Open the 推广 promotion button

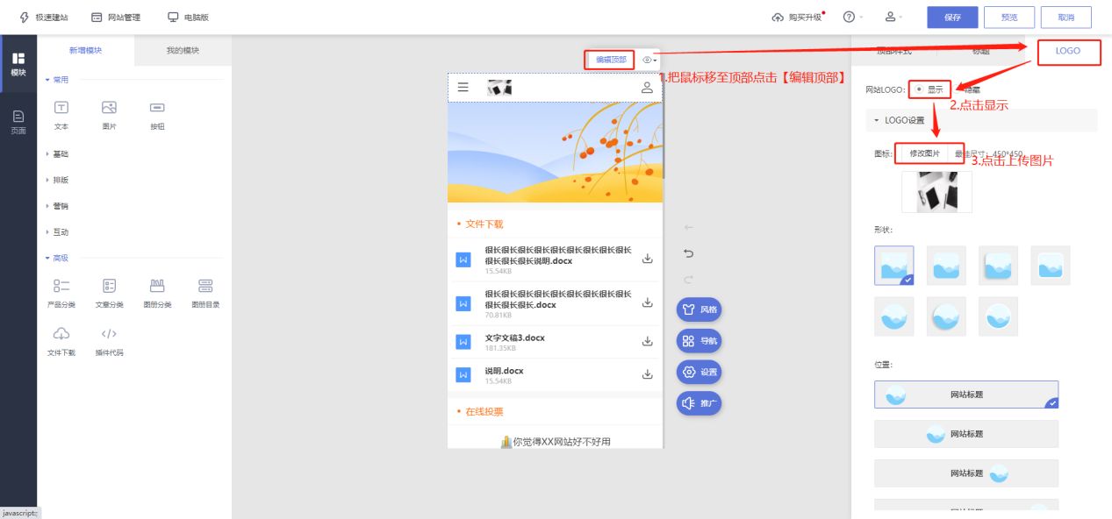[699, 403]
